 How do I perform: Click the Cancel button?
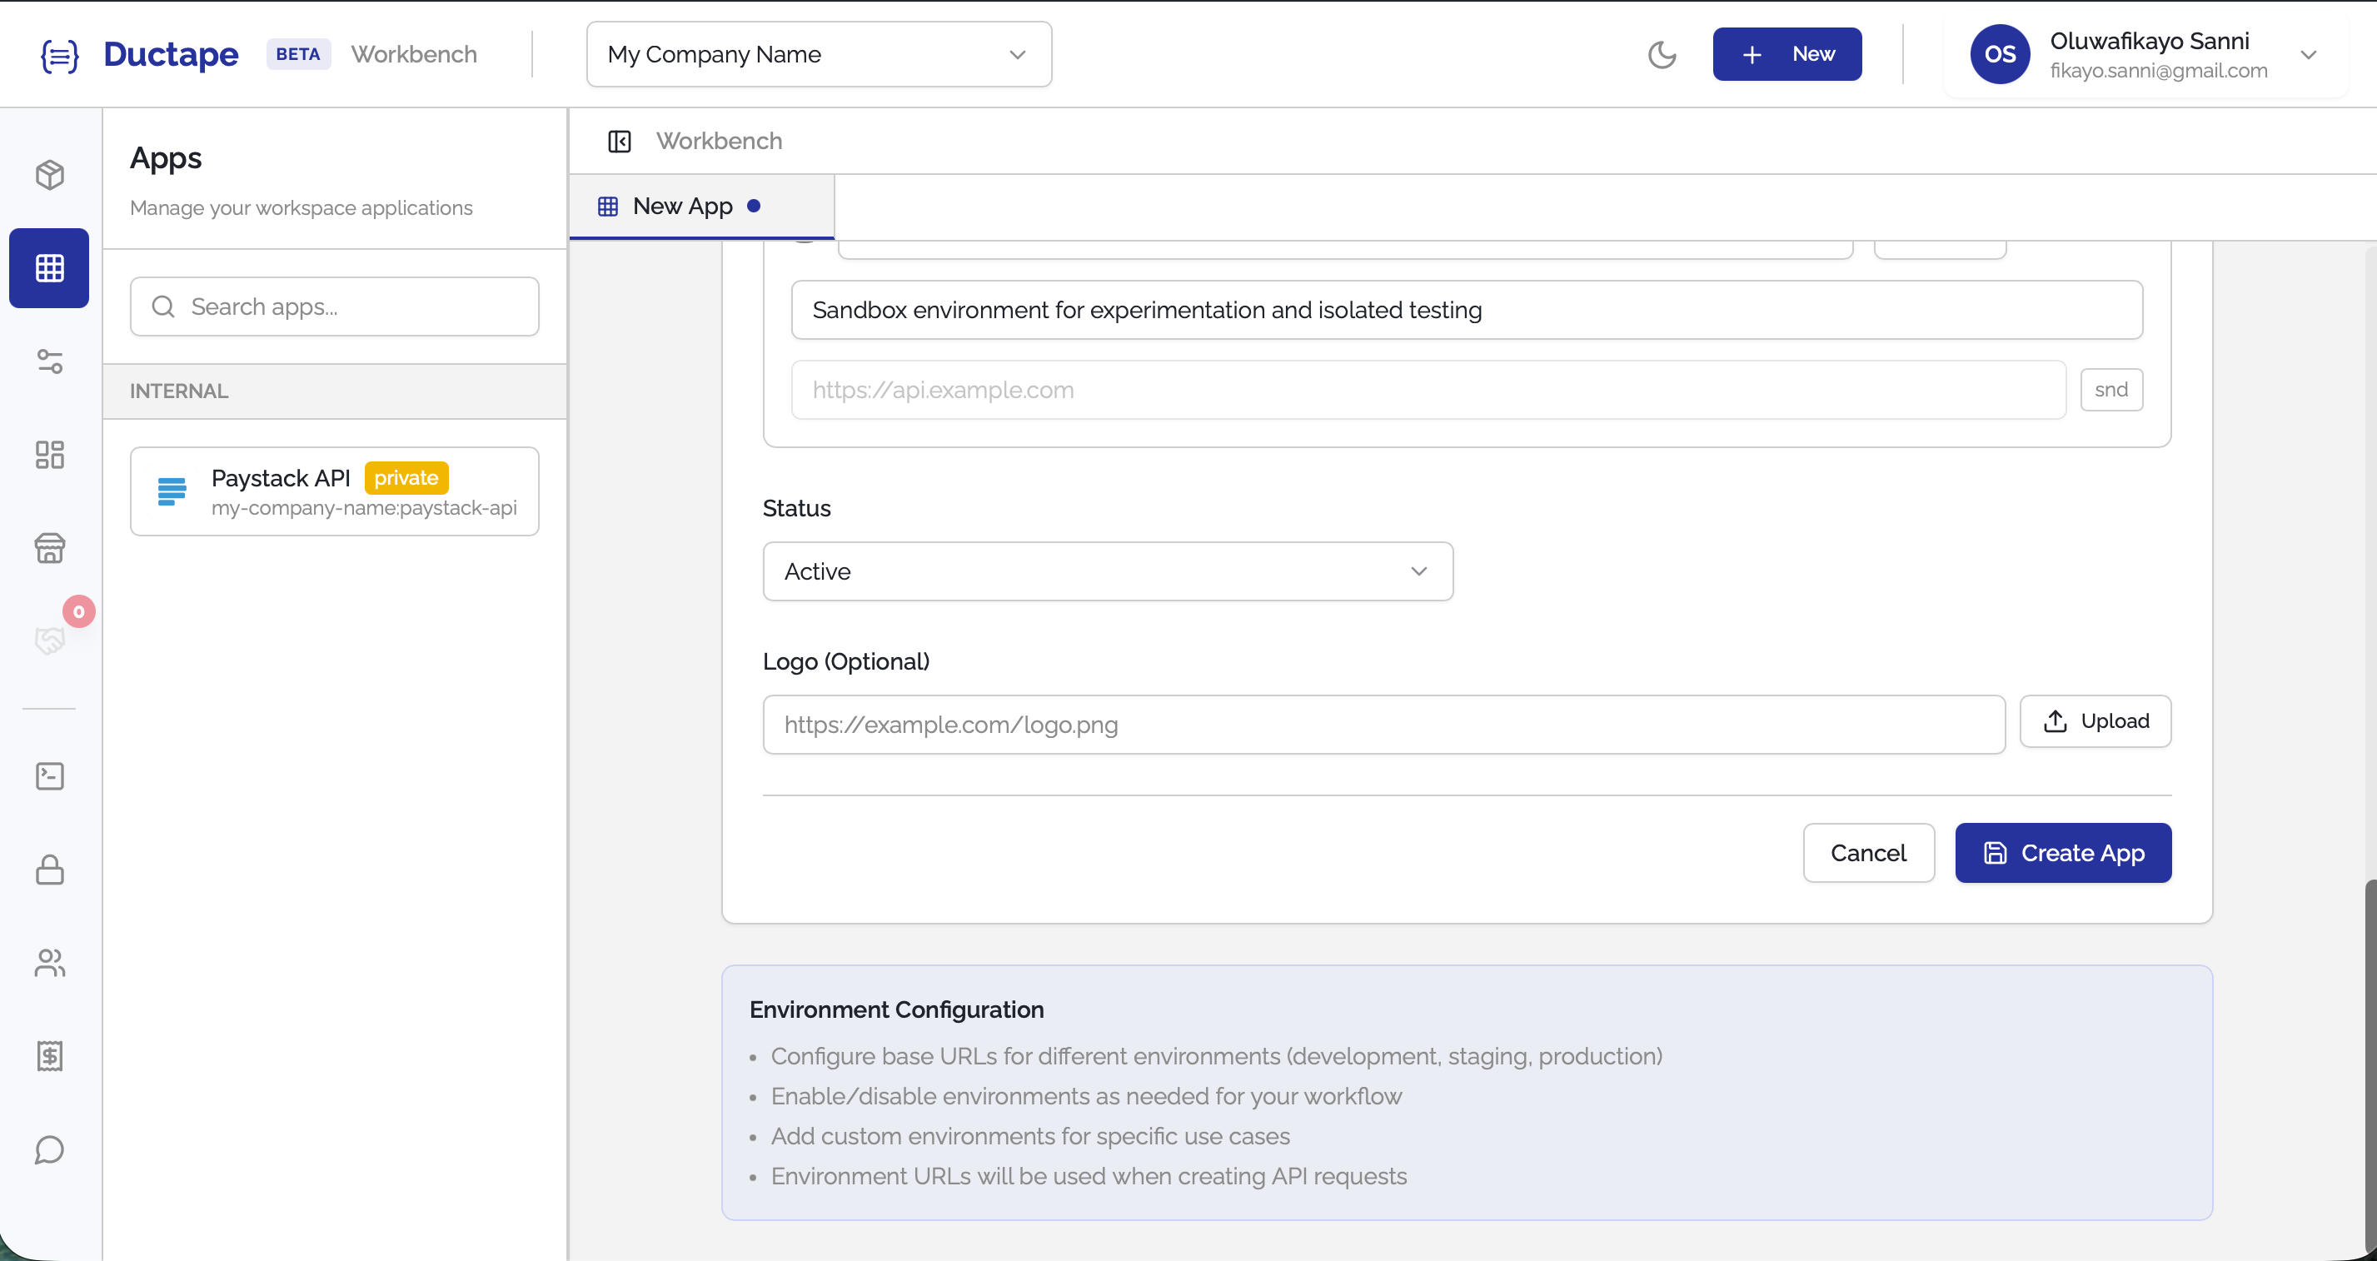coord(1869,852)
